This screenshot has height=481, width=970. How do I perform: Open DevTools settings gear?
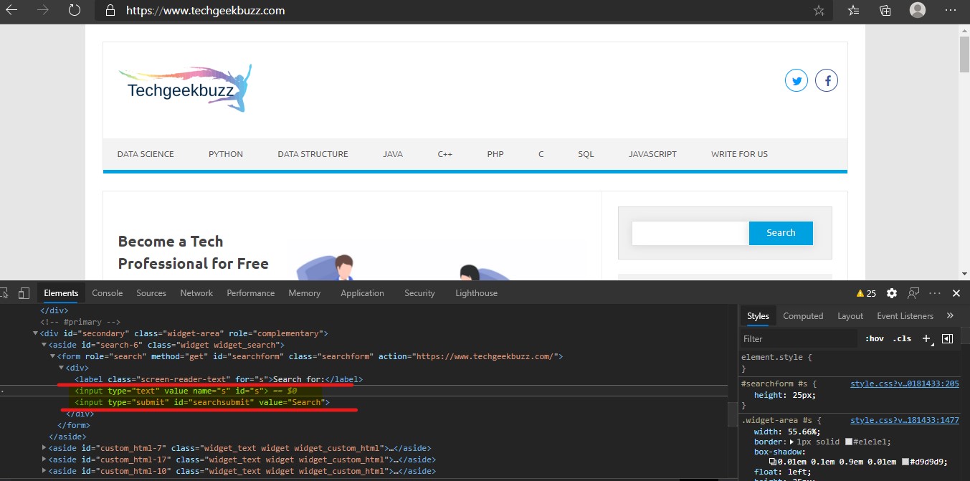click(892, 293)
